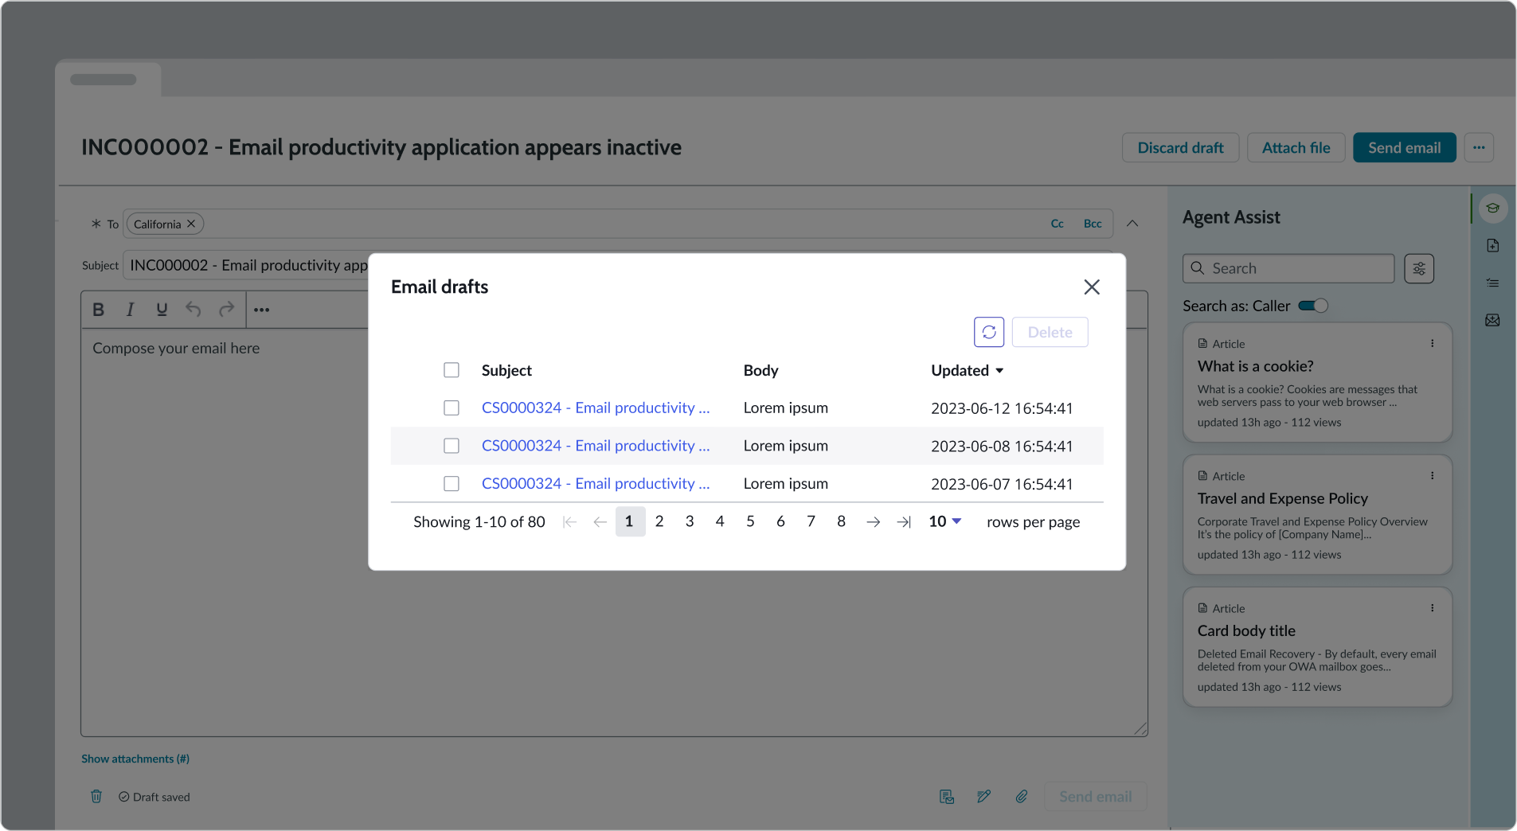
Task: Click Agent Assist search field
Action: 1288,269
